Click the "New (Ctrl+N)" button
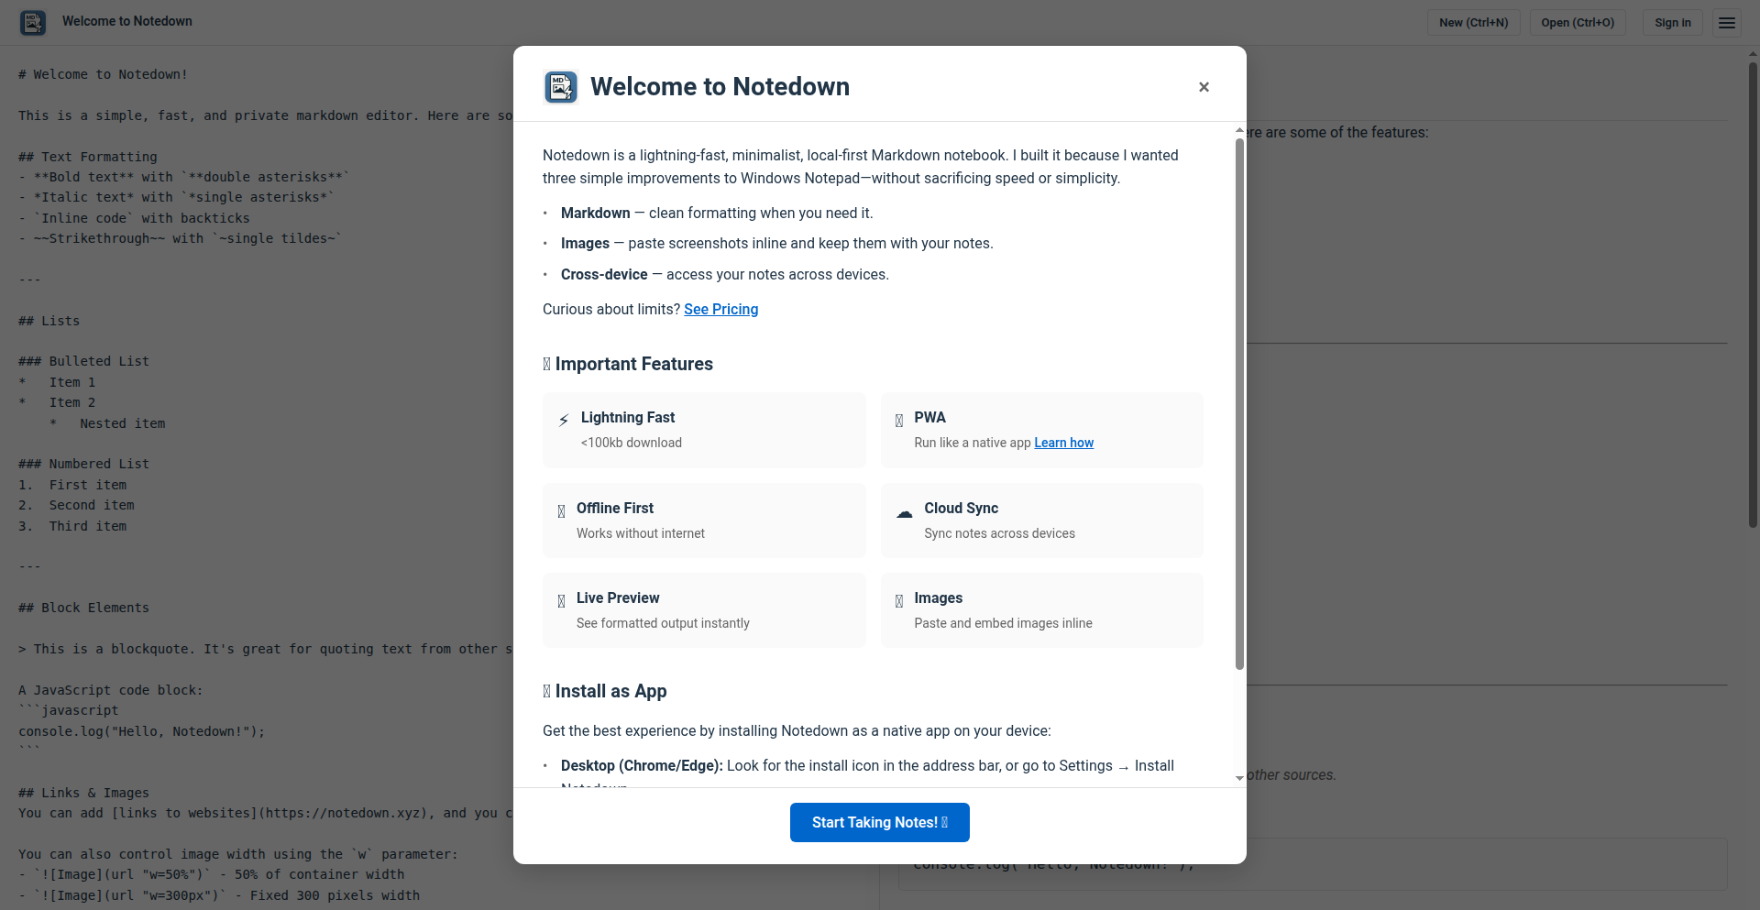1760x910 pixels. (1473, 22)
